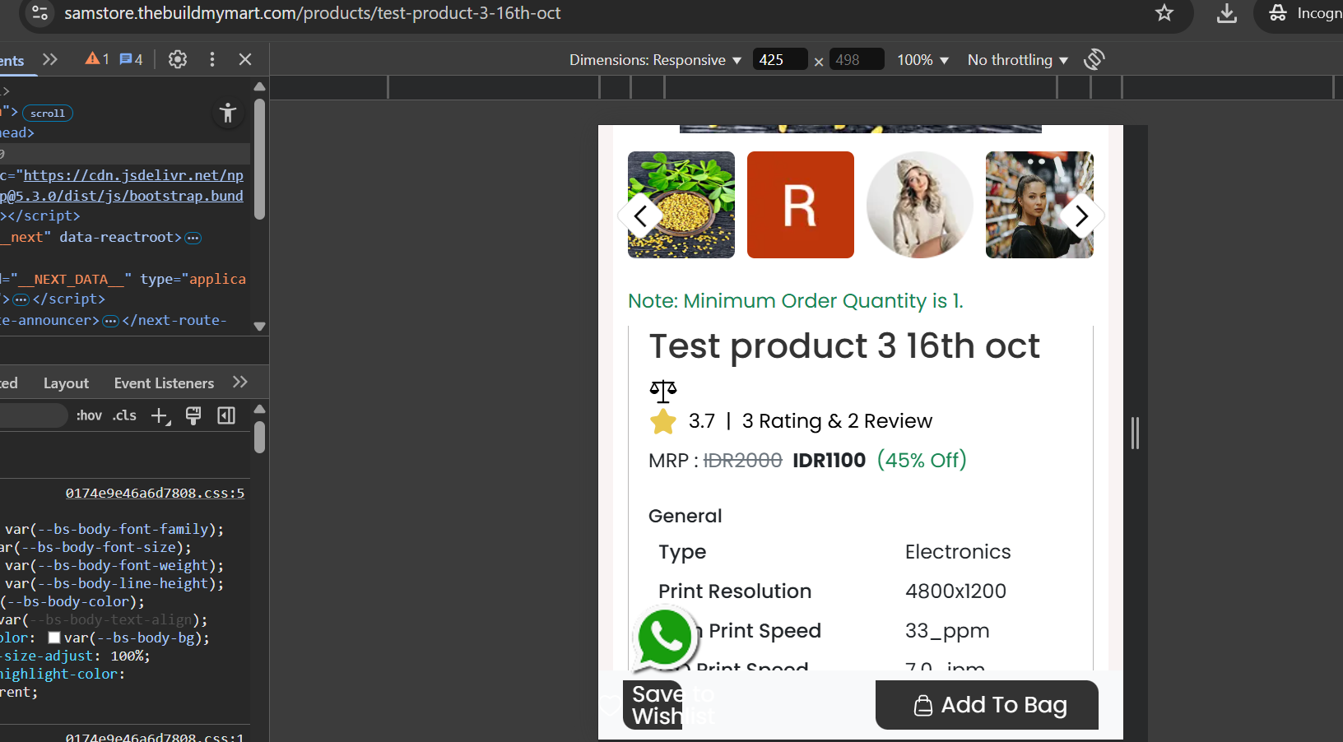1343x742 pixels.
Task: Click the Incognito profile indicator
Action: coord(1302,13)
